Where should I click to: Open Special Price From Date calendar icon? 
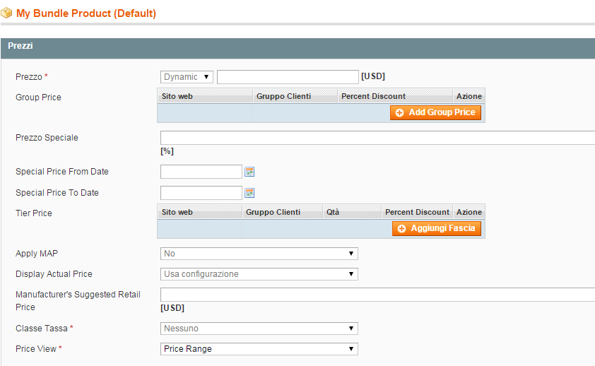[249, 172]
